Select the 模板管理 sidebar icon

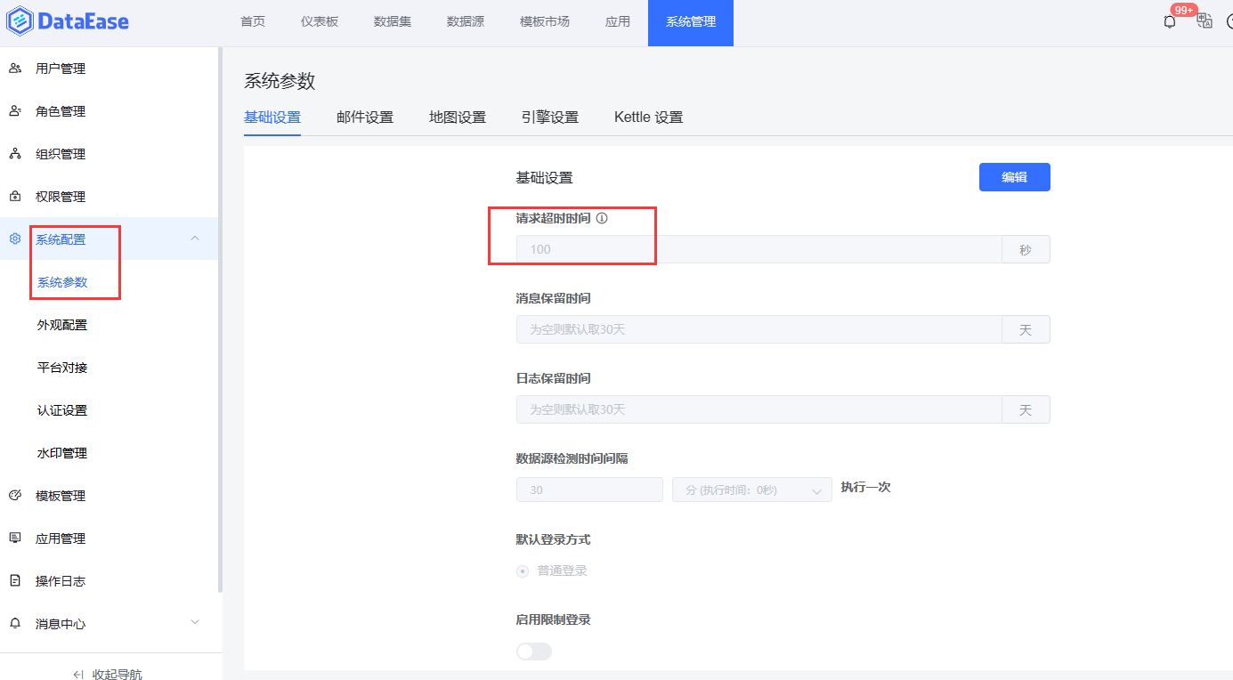[x=15, y=495]
